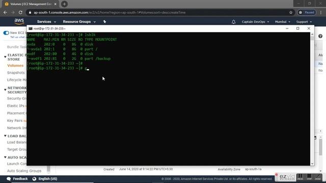This screenshot has height=183, width=326.
Task: Click the ap-south-1a availability zone value
Action: pyautogui.click(x=253, y=169)
